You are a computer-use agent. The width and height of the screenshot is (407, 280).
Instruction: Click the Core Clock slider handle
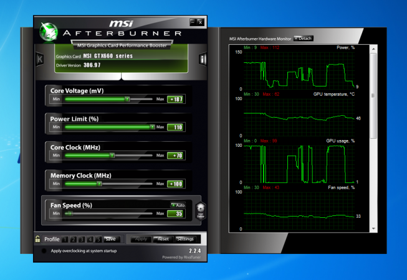112,156
